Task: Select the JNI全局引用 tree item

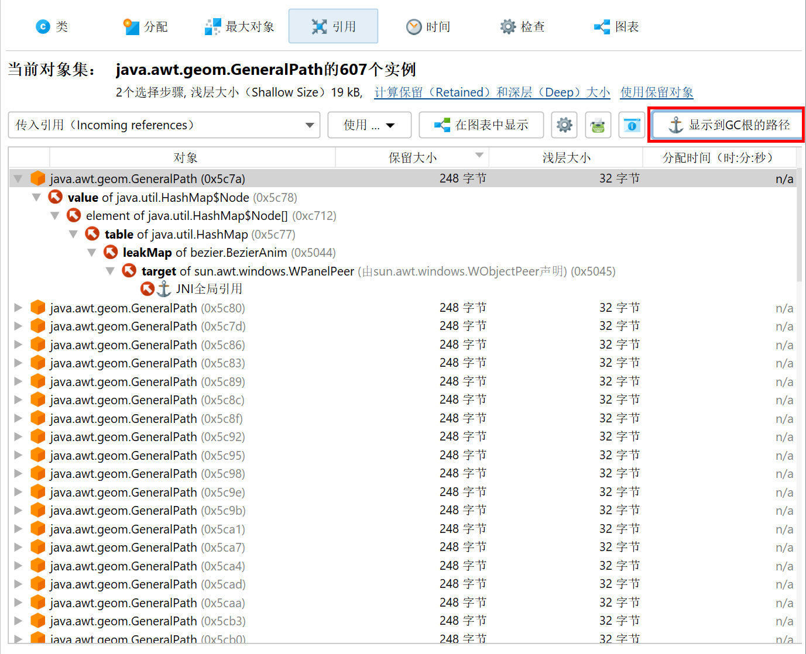Action: (208, 289)
